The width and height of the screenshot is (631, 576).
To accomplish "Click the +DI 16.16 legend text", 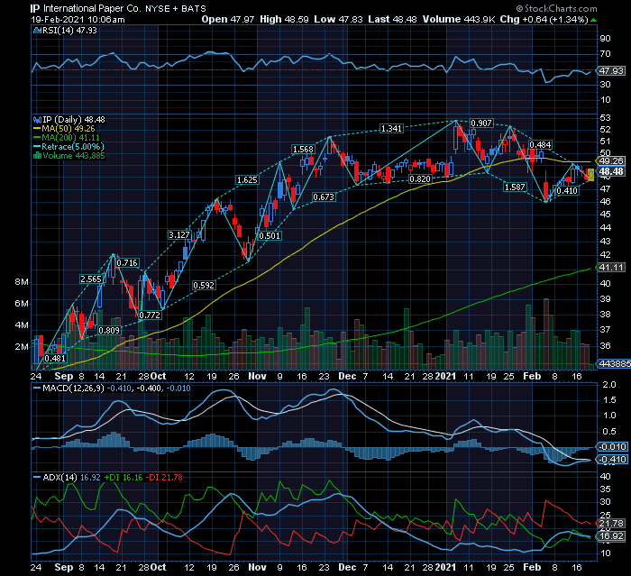I will (x=123, y=478).
